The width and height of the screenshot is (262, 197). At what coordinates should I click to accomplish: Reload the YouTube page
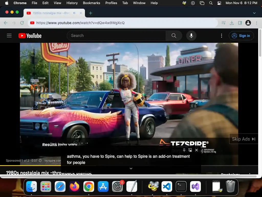(x=22, y=23)
